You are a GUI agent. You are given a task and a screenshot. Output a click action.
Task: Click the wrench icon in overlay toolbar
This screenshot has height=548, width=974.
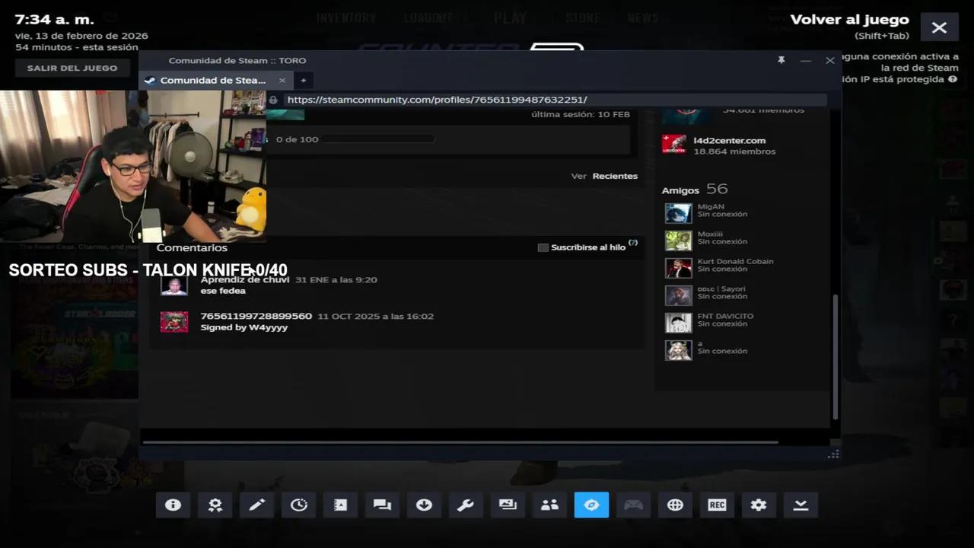[466, 505]
